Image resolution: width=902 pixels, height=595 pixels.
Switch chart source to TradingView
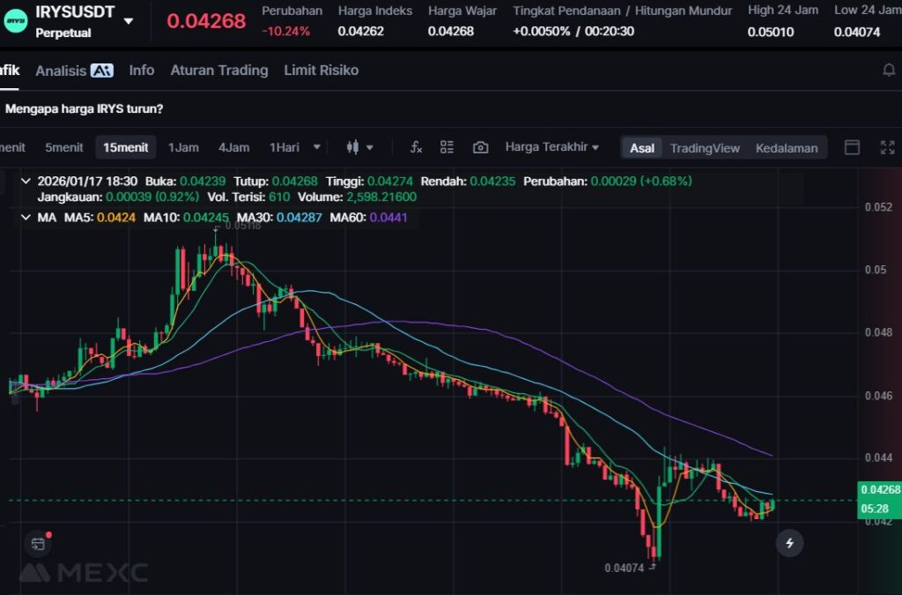click(705, 148)
